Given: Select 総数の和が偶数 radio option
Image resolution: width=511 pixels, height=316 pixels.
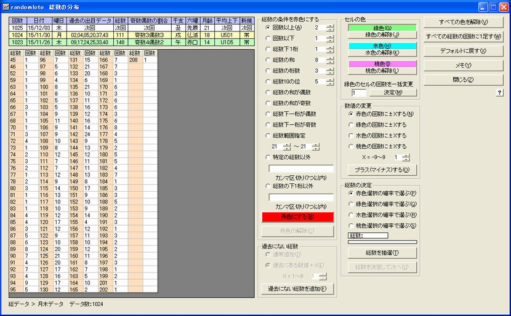Looking at the screenshot, I should tap(268, 92).
